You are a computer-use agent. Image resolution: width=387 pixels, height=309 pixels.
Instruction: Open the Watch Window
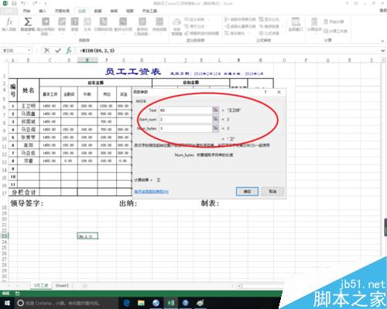pos(296,25)
